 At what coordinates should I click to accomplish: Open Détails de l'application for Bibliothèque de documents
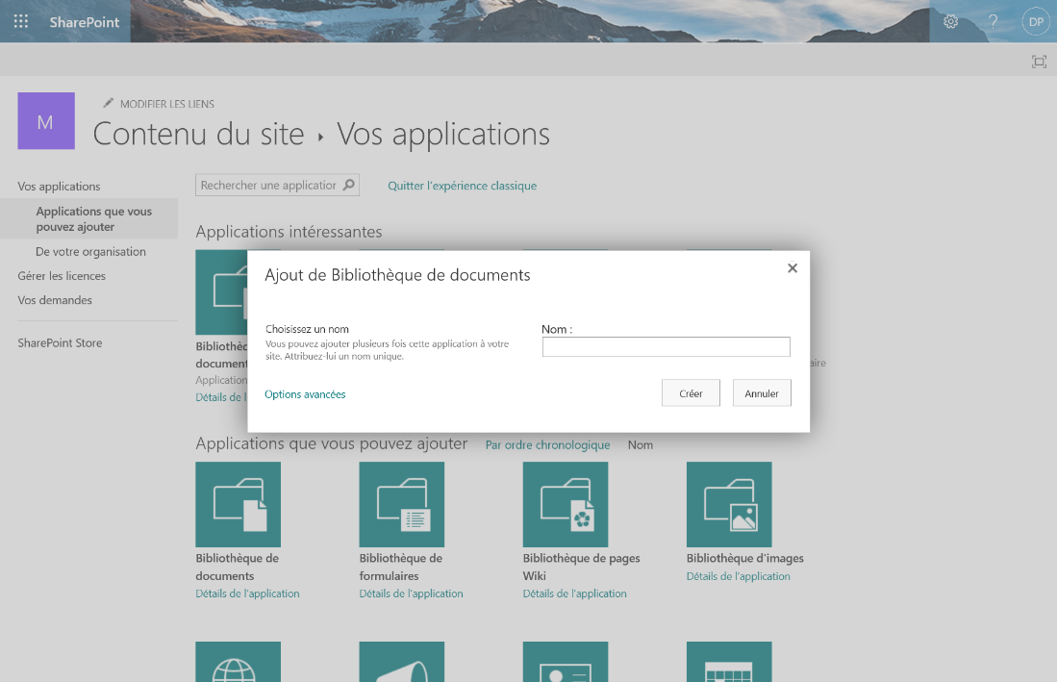[x=247, y=594]
